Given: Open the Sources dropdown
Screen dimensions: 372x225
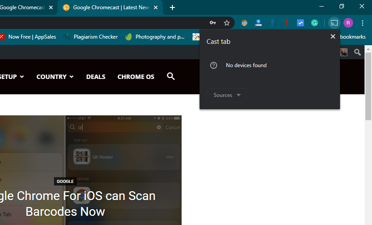Looking at the screenshot, I should (x=226, y=95).
